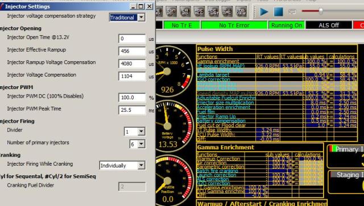Viewport: 364px width, 206px height.
Task: Click the Injector Effective Rampup field
Action: [132, 51]
